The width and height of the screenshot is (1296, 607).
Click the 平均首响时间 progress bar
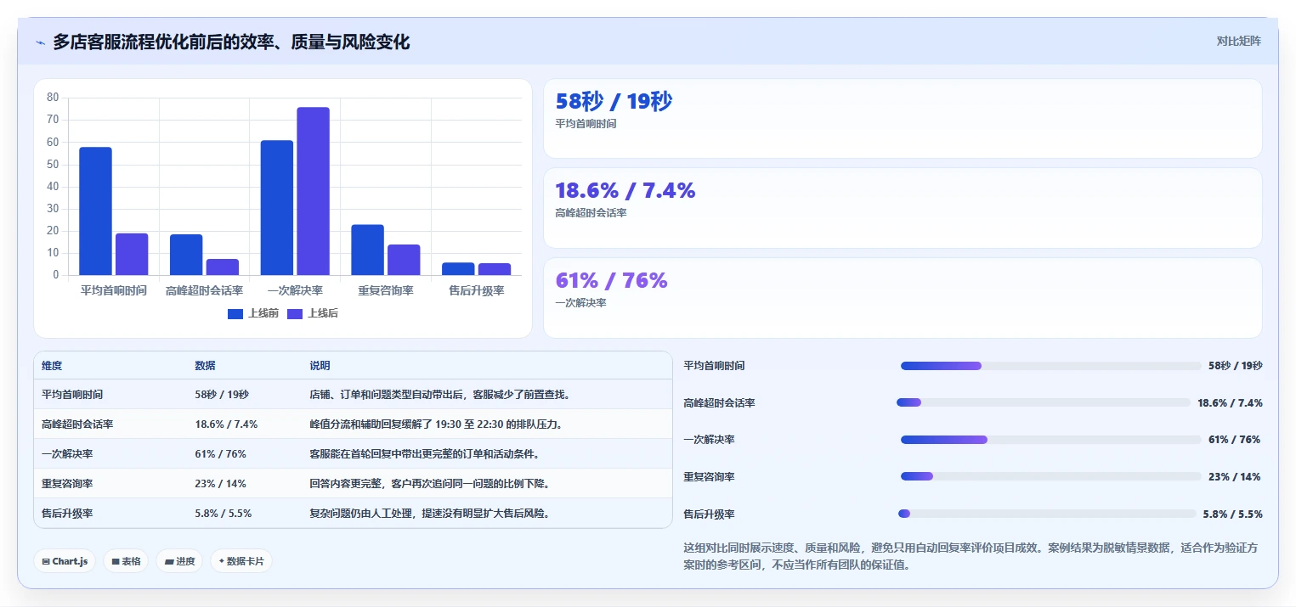click(1050, 366)
